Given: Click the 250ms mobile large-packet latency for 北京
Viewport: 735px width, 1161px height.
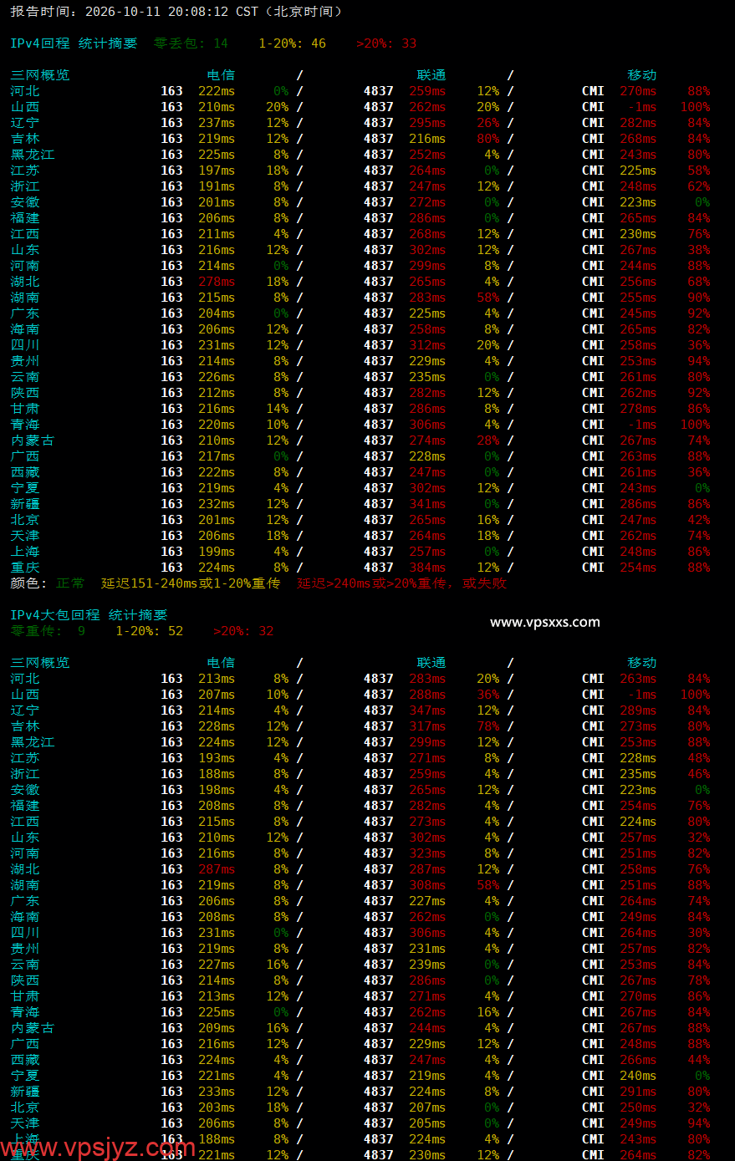Looking at the screenshot, I should click(x=638, y=1108).
